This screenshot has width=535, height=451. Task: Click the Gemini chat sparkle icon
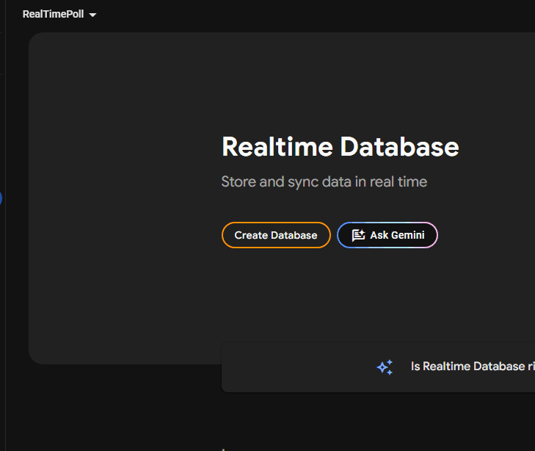(x=358, y=235)
